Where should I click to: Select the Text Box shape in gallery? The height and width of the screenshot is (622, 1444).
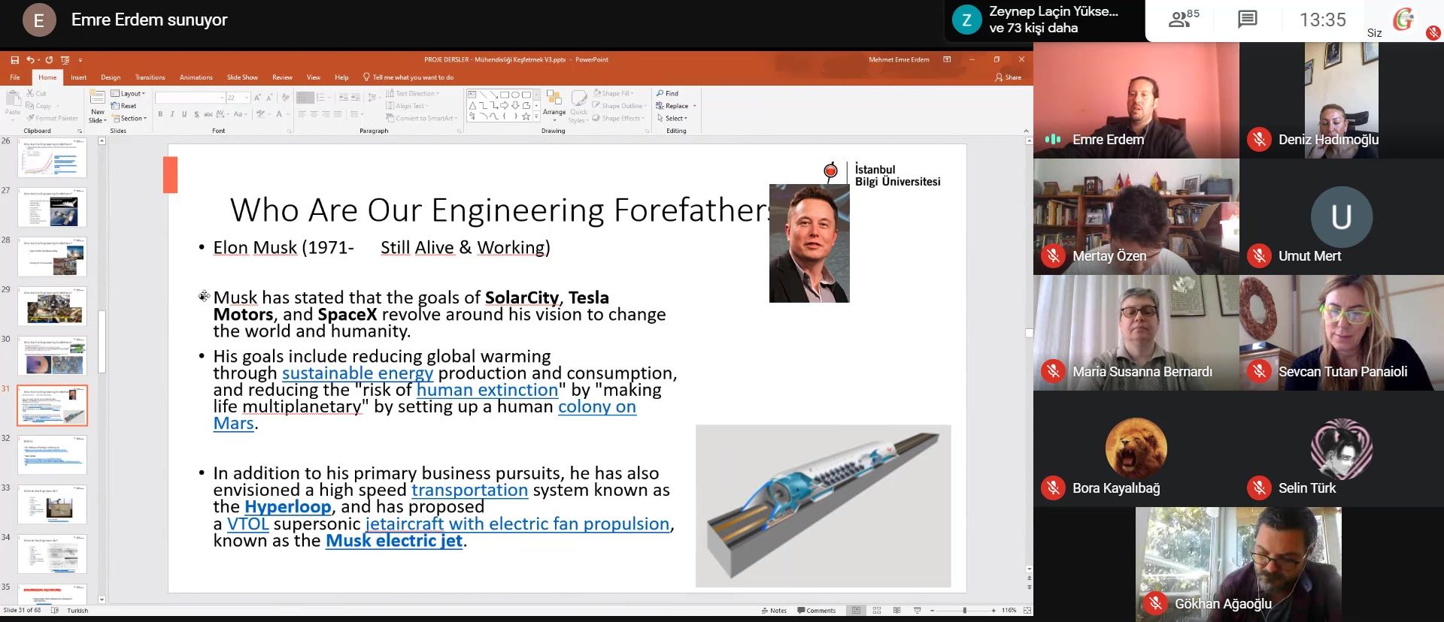pos(472,95)
